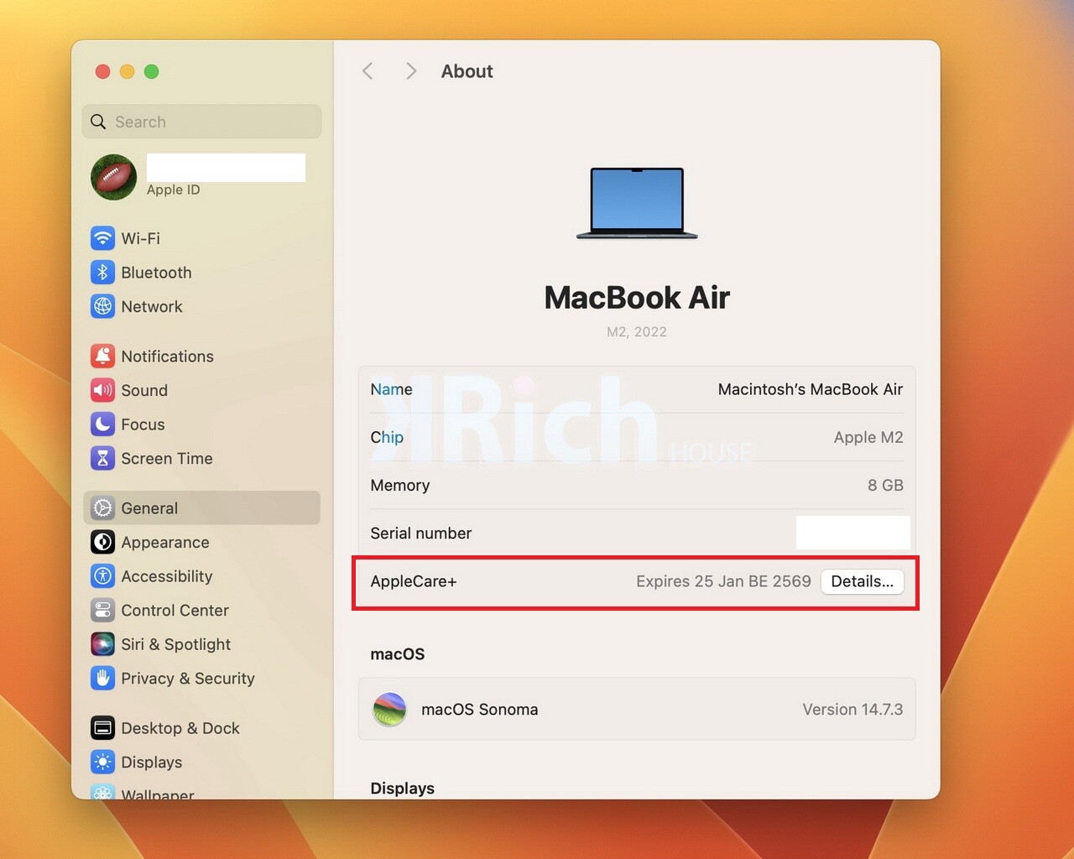Screen dimensions: 1074x859
Task: Click the About page title
Action: point(467,71)
